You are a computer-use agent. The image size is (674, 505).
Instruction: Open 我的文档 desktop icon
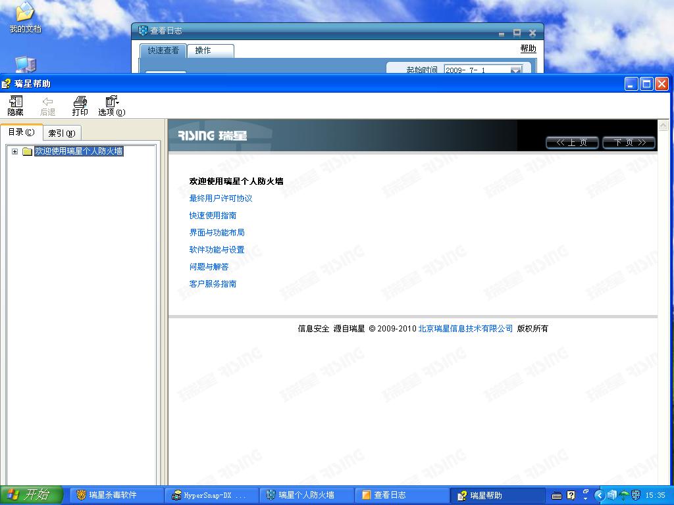point(25,18)
